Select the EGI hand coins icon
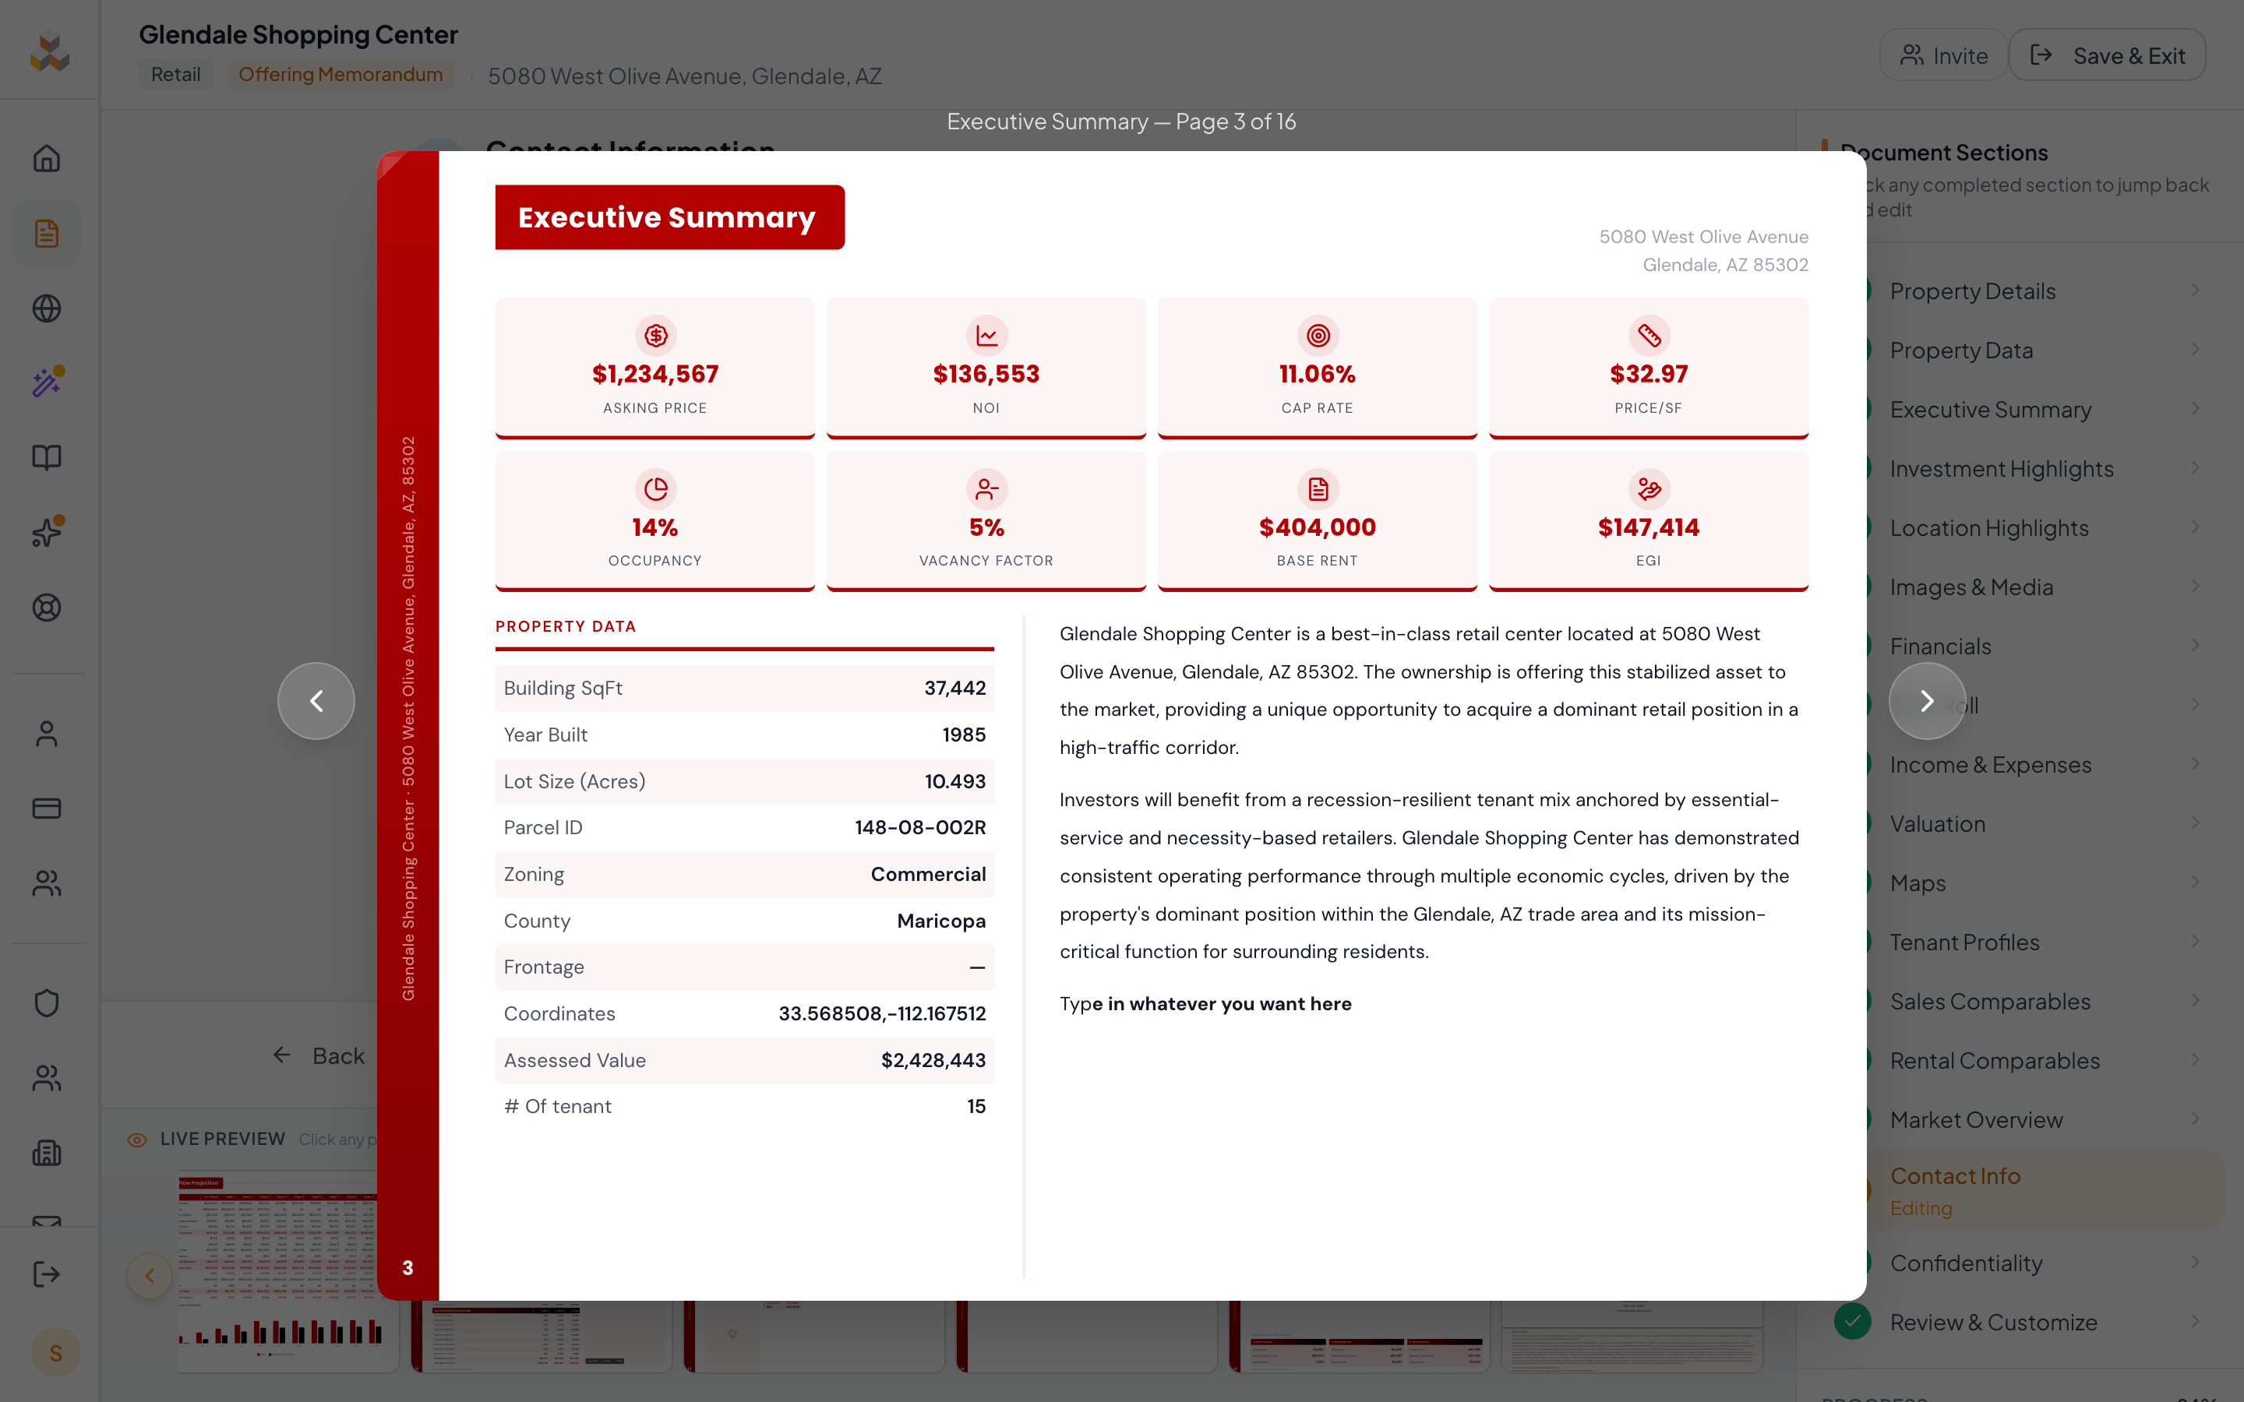Image resolution: width=2244 pixels, height=1402 pixels. coord(1649,488)
